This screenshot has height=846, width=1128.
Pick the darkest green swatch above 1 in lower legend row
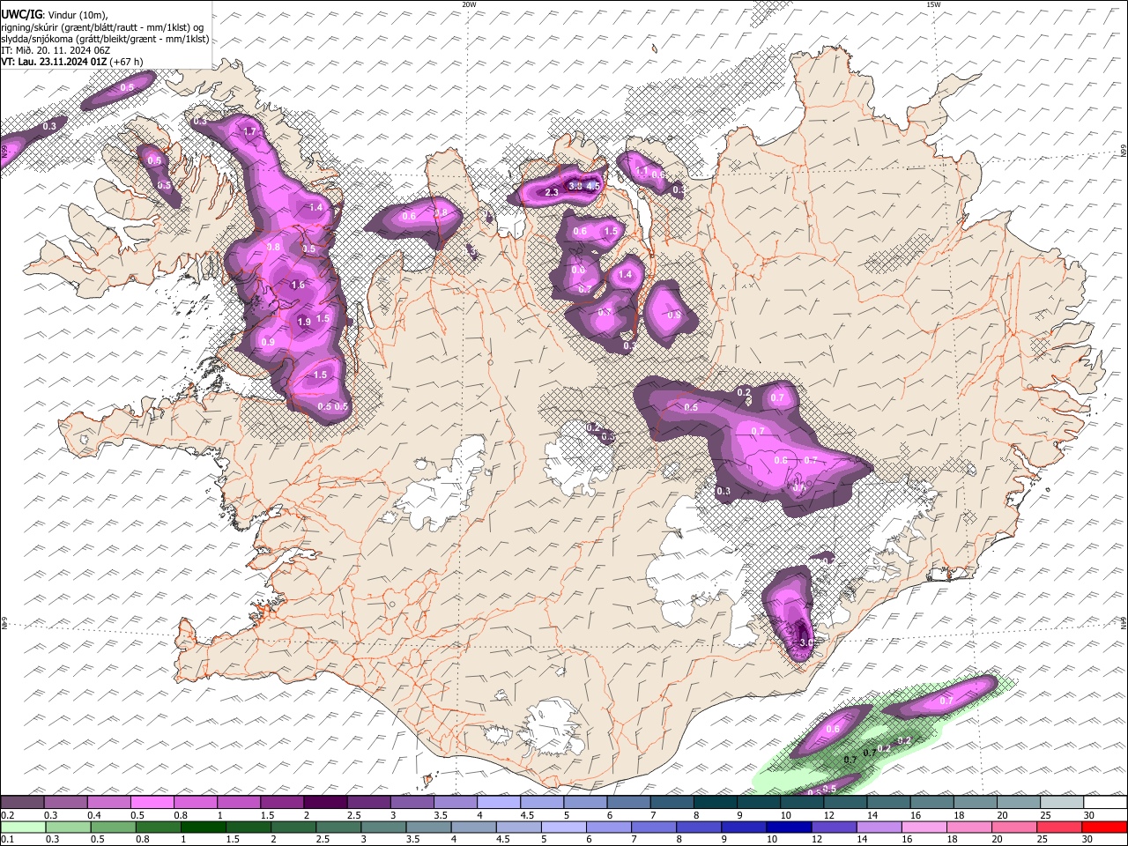pos(203,827)
